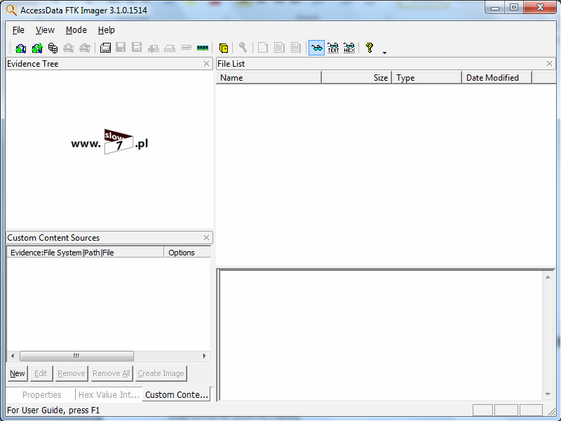Sort file list by Name column
This screenshot has height=421, width=561.
tap(269, 78)
